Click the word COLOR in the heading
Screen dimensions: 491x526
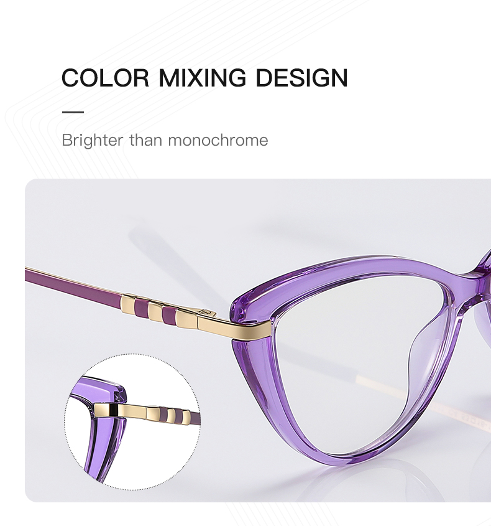tap(106, 78)
